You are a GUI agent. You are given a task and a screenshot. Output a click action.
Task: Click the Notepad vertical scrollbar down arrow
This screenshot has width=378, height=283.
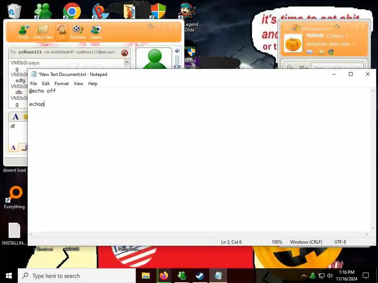coord(373,228)
